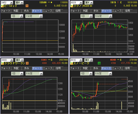This screenshot has height=114, width=138.
Task: Open 信用 tab in スノーピーク panel
Action: point(127,68)
